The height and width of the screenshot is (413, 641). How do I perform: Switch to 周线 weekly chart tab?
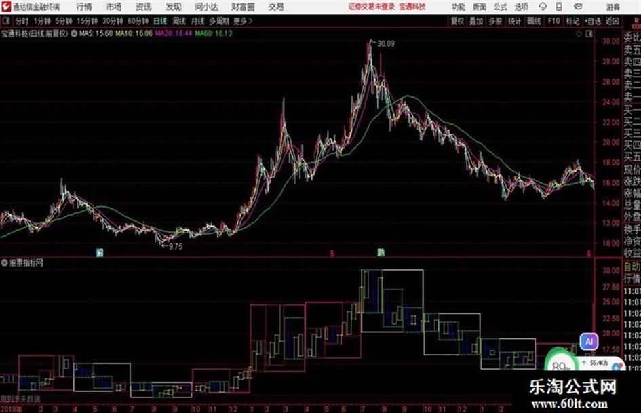[179, 21]
